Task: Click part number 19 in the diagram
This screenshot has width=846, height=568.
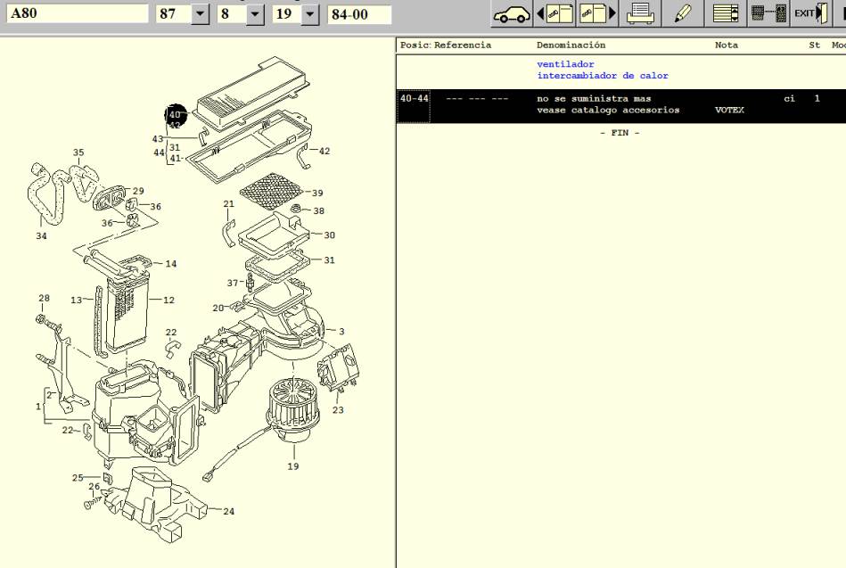Action: point(292,466)
